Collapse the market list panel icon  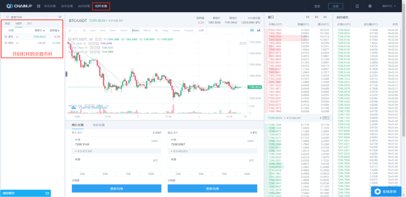click(x=60, y=17)
